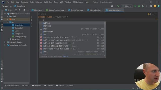
Task: Expand the out folder
Action: tap(8, 19)
